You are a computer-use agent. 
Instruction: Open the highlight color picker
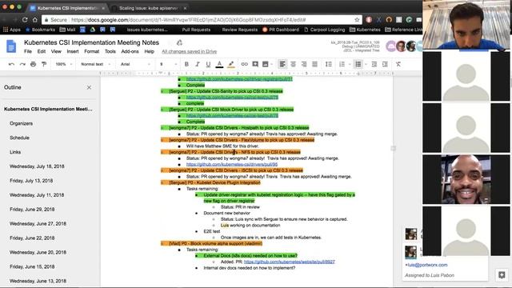231,64
